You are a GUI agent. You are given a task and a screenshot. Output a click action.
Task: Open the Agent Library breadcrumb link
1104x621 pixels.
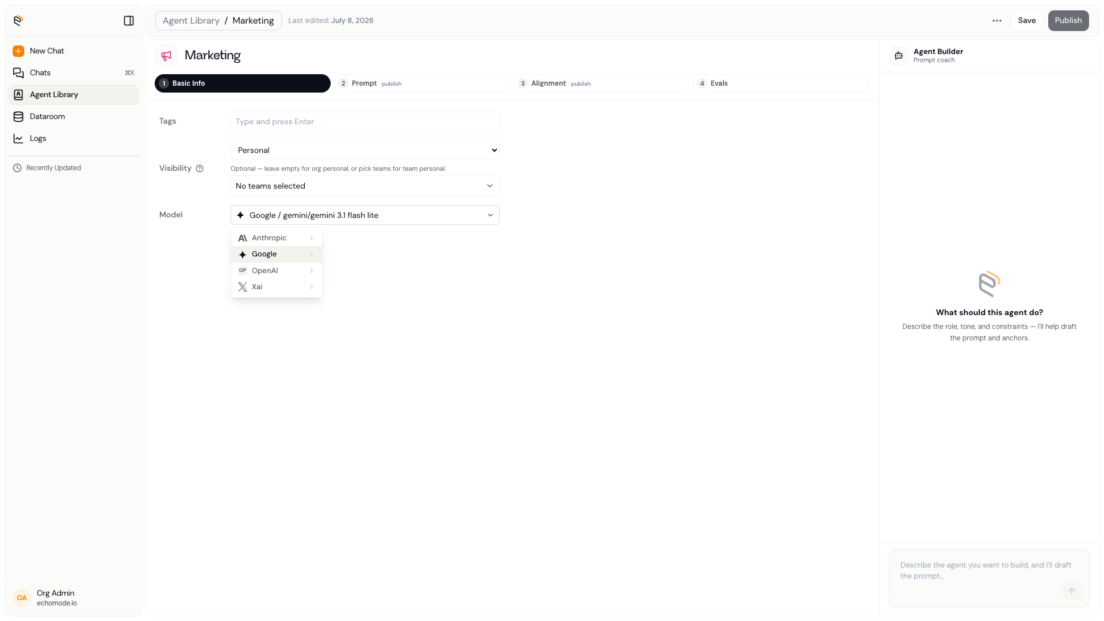pos(191,21)
